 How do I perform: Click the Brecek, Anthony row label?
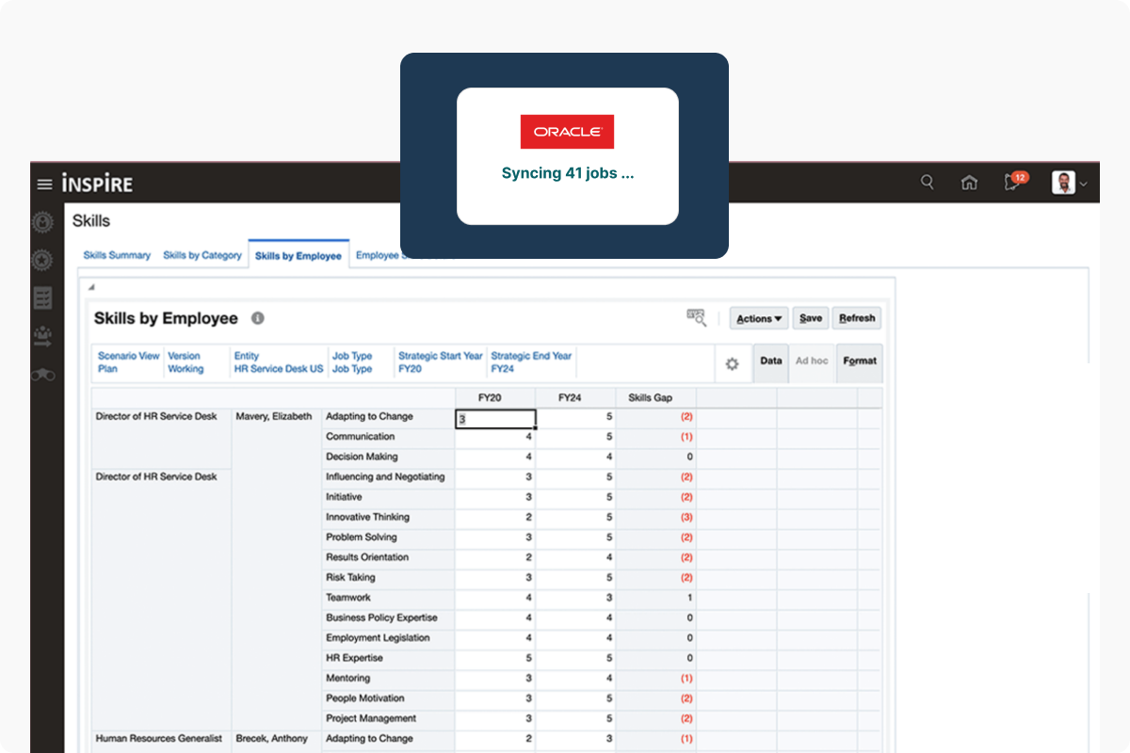(271, 738)
